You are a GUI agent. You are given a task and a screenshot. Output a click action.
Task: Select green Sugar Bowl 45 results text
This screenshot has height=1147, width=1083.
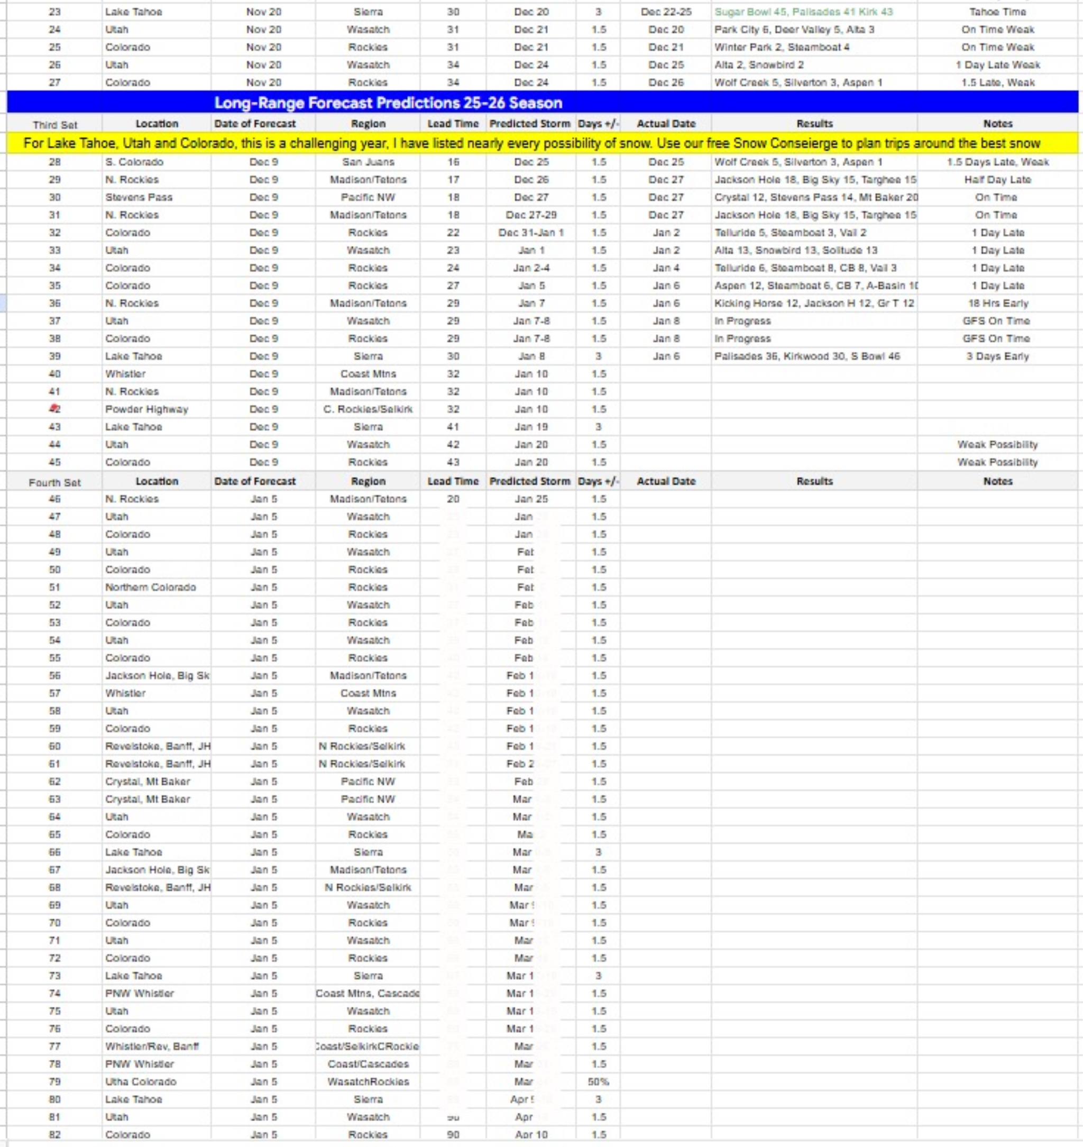click(x=803, y=12)
